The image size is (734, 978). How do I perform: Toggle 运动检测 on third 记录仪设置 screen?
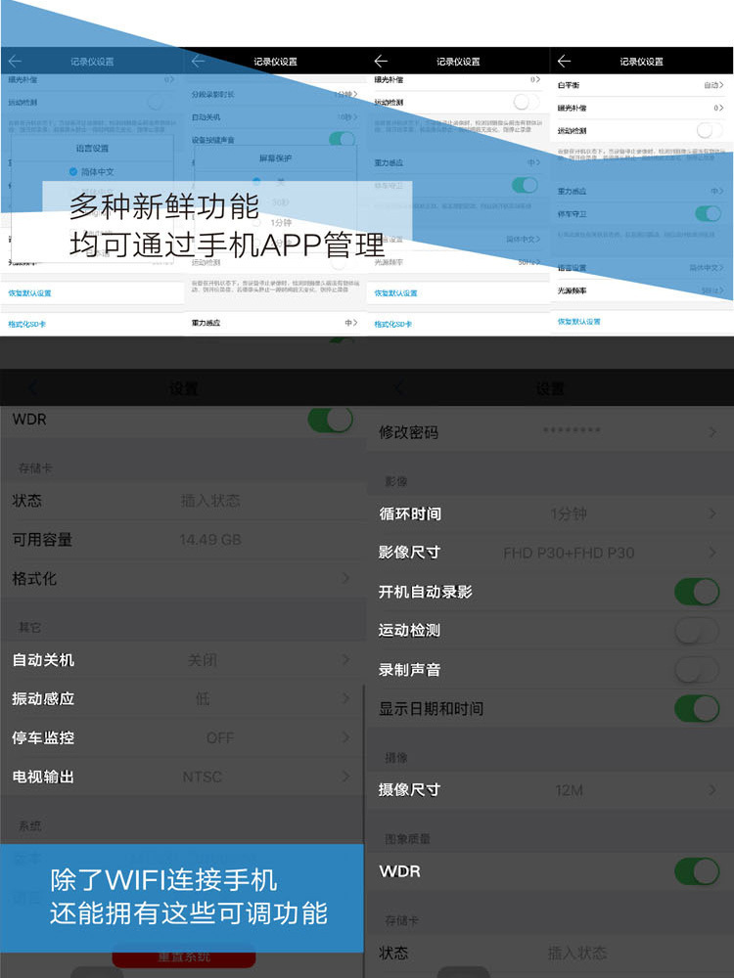point(526,102)
